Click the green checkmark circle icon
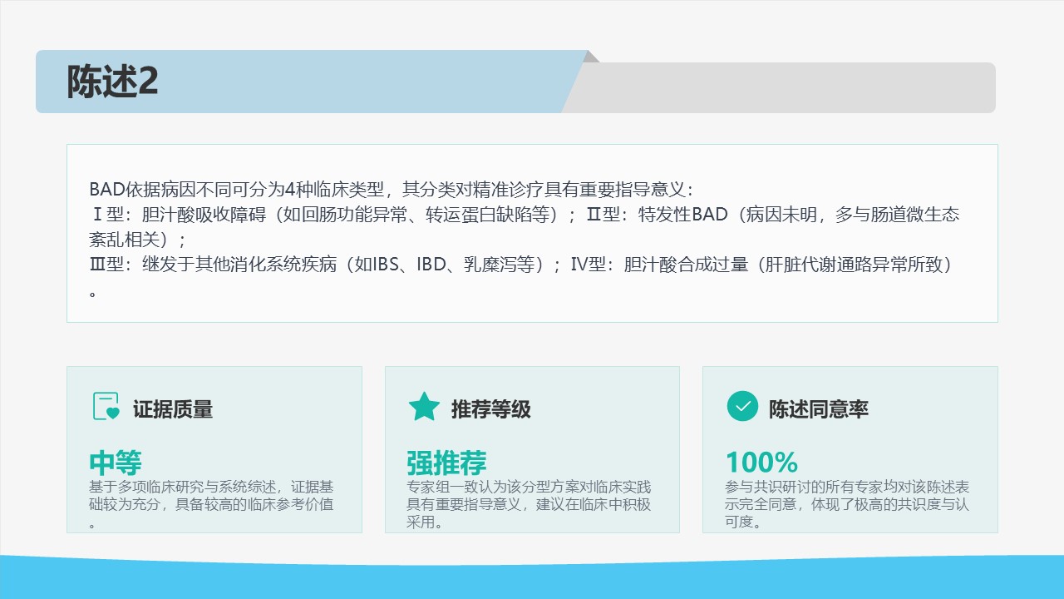This screenshot has height=599, width=1064. click(742, 407)
